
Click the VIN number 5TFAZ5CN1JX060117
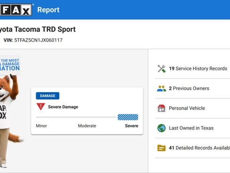tap(38, 40)
